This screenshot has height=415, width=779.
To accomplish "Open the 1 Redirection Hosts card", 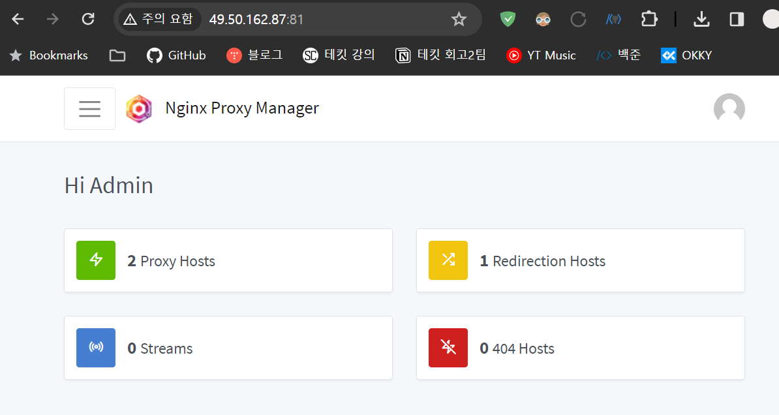I will (x=580, y=260).
